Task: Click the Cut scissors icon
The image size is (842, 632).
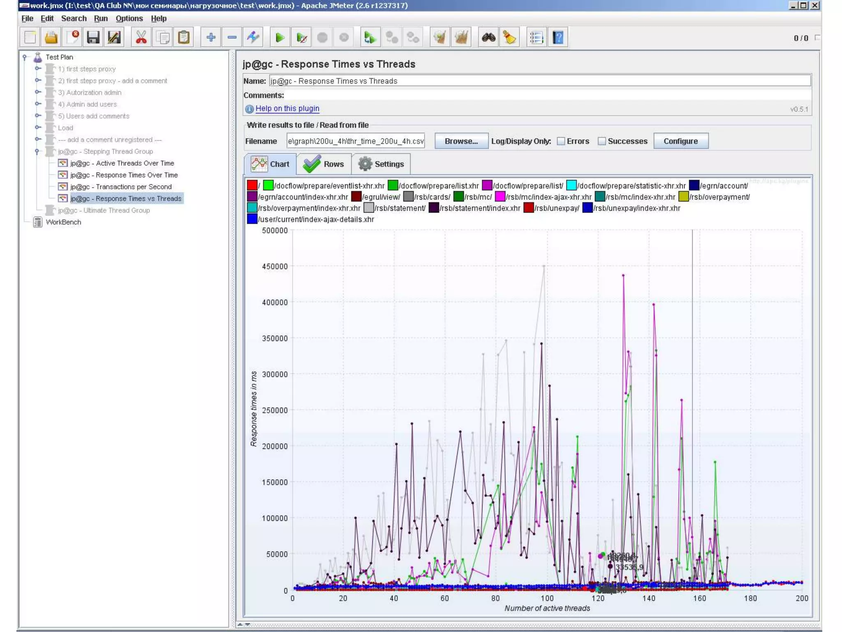Action: pos(141,38)
